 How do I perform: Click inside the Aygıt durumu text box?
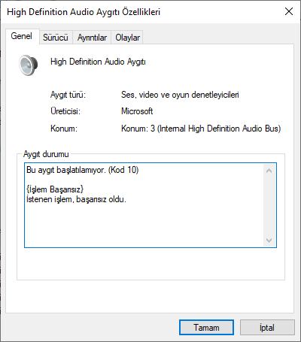(150, 205)
